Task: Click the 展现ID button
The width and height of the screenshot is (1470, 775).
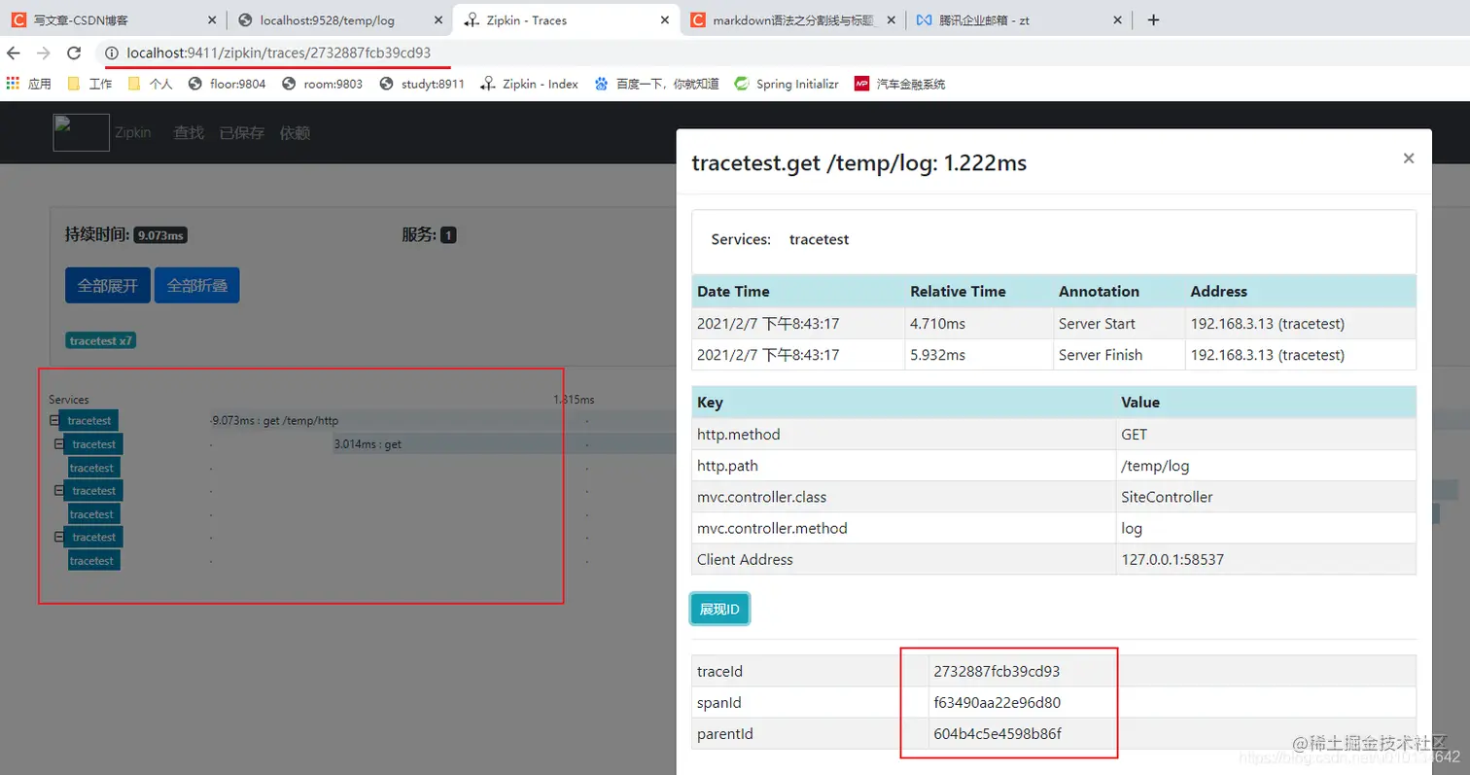Action: coord(720,610)
